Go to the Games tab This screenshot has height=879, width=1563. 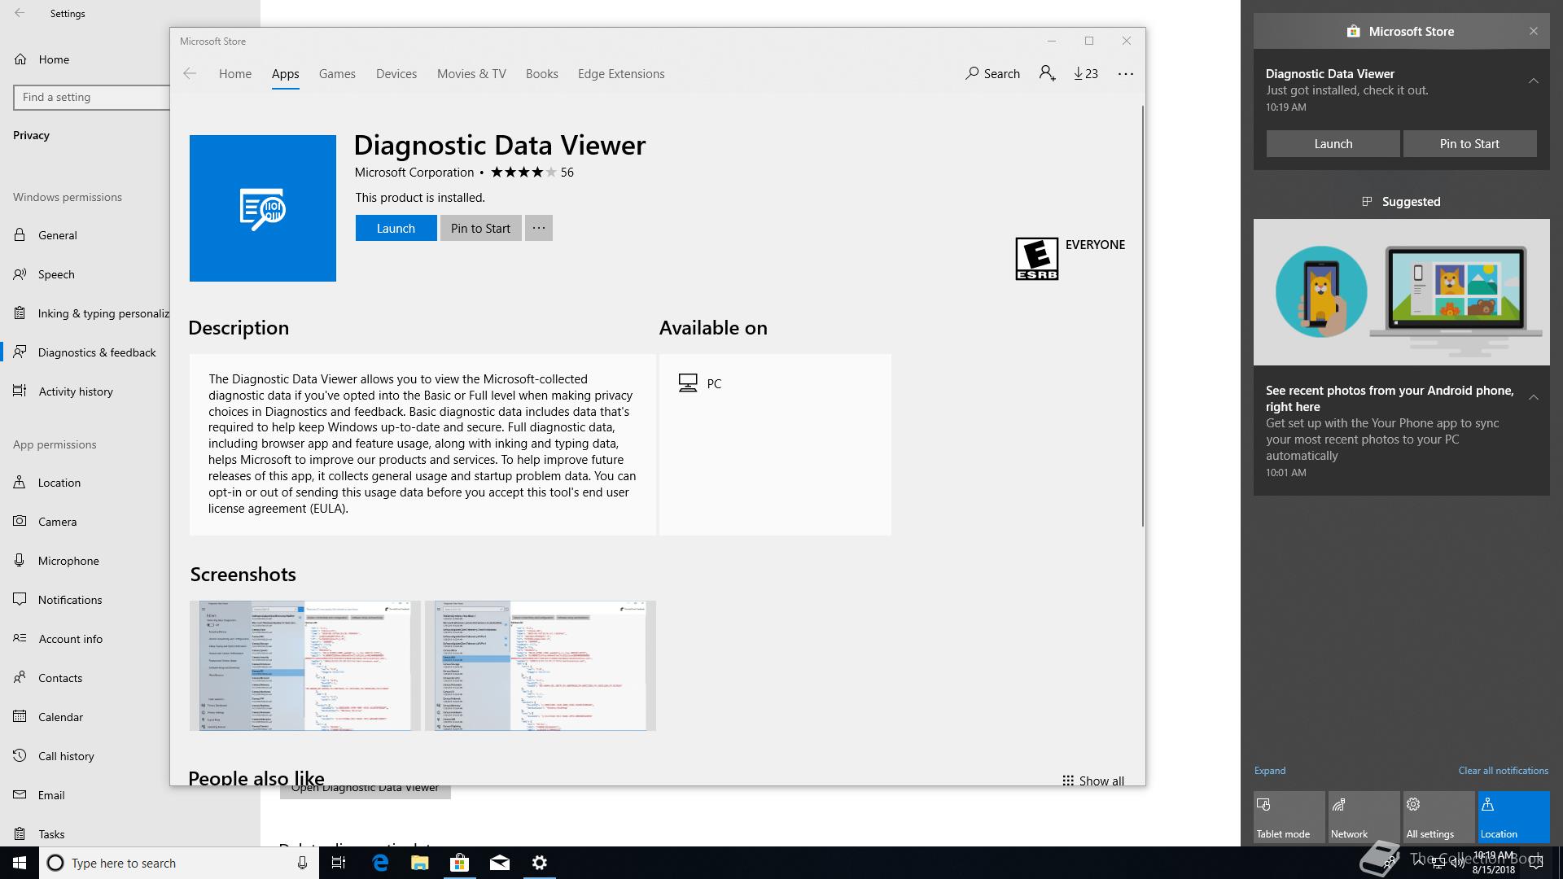[x=337, y=73]
